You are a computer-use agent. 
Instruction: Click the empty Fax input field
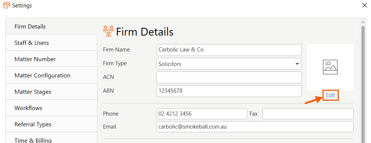pos(308,114)
